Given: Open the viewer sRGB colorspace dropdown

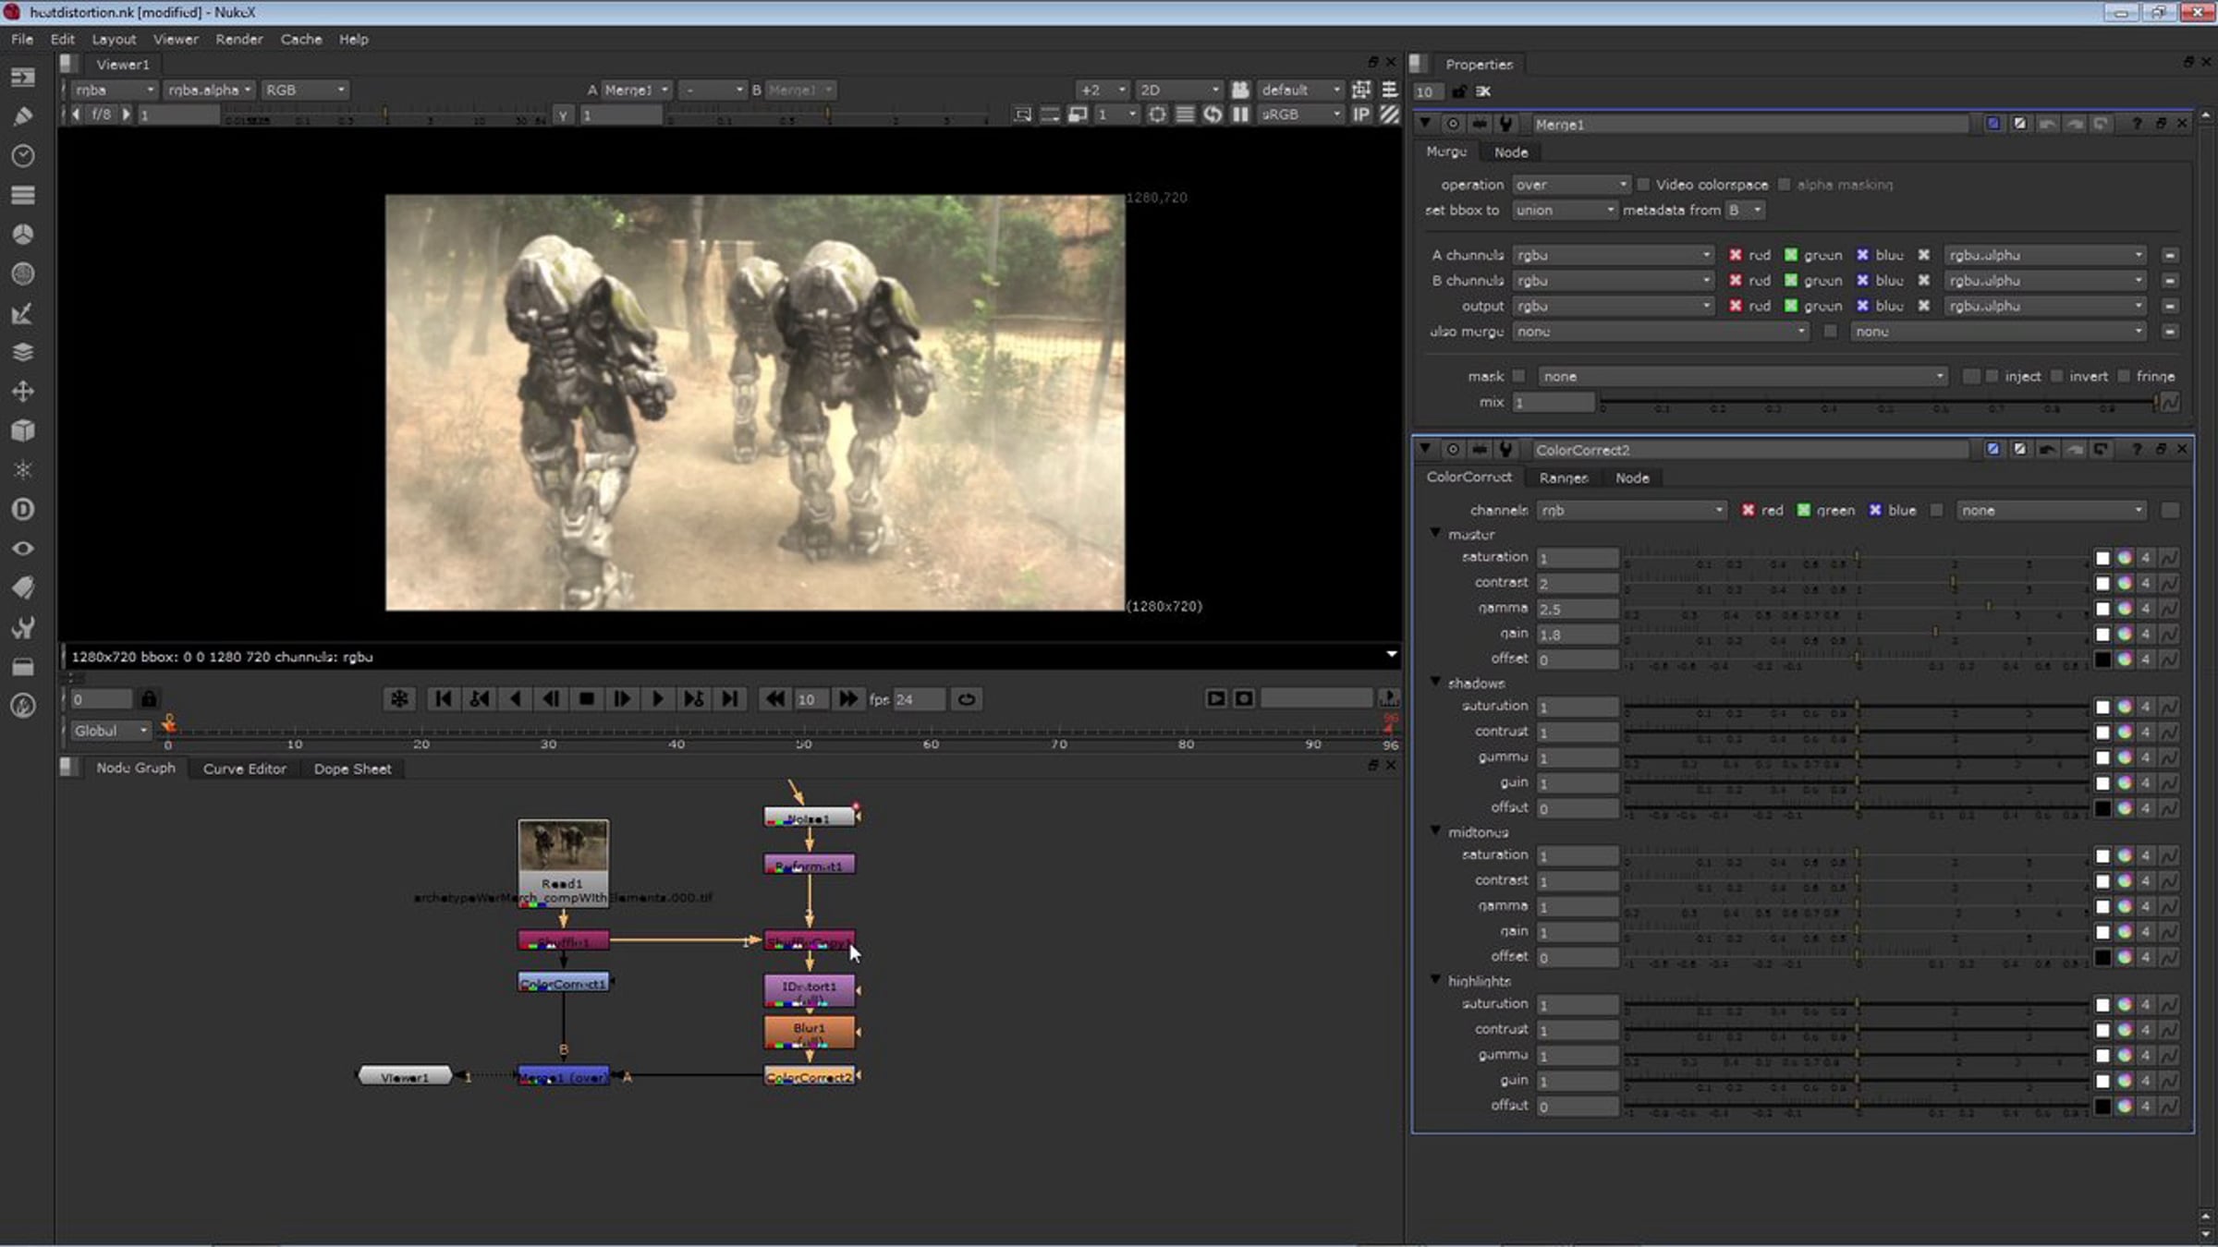Looking at the screenshot, I should tap(1301, 115).
